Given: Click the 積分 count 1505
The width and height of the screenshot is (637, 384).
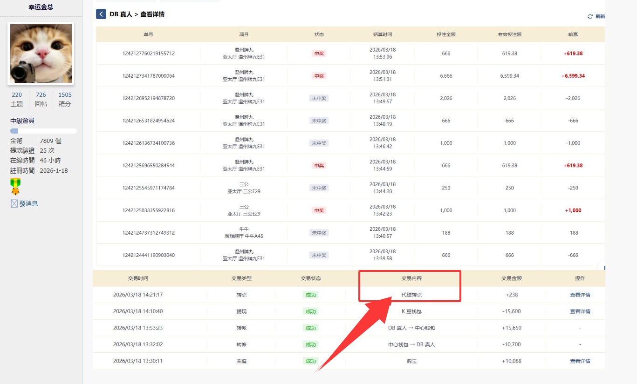Looking at the screenshot, I should (x=65, y=94).
